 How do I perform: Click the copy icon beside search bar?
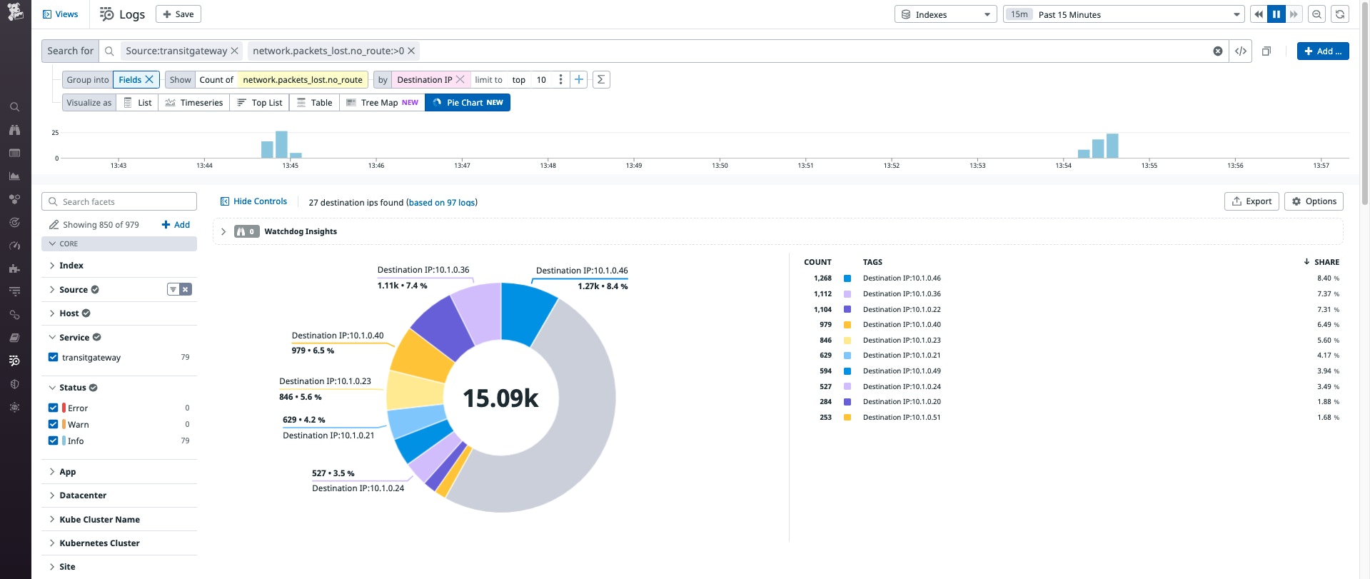tap(1266, 51)
